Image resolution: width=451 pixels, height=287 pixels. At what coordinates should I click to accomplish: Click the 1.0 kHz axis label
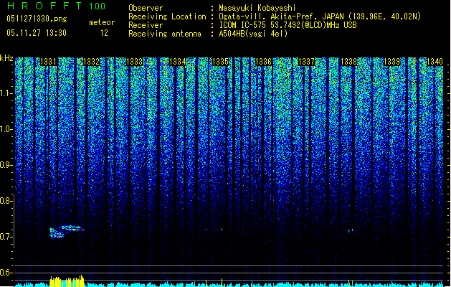6,129
